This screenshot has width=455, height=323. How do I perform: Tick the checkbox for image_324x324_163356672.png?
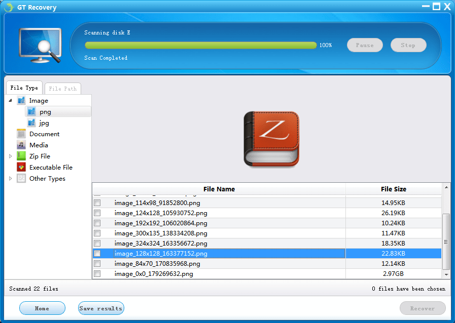[x=97, y=244]
